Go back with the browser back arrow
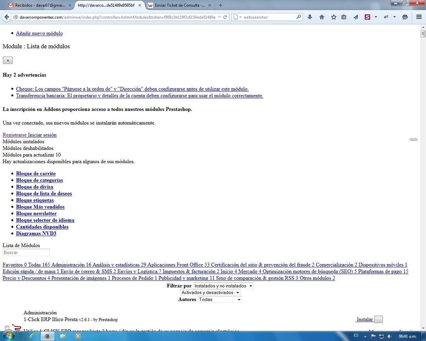The height and width of the screenshot is (341, 426). pos(7,17)
